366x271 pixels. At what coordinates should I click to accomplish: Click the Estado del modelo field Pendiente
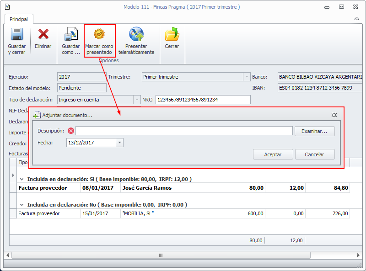82,88
